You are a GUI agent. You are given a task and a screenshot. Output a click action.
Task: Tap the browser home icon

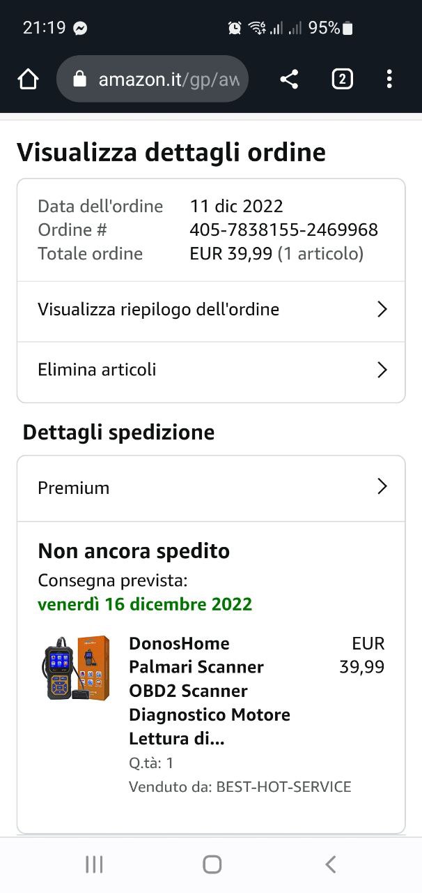click(x=28, y=79)
